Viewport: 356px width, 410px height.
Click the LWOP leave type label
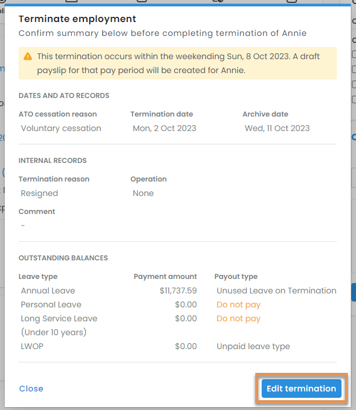pos(32,346)
